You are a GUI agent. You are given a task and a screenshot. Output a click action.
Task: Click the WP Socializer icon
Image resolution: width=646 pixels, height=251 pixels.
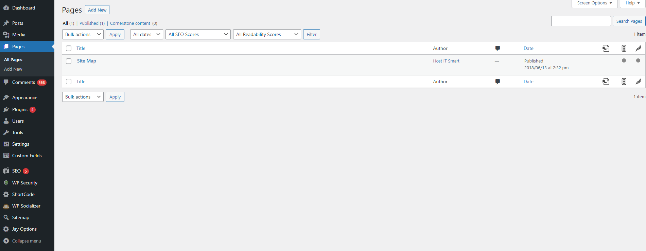(6, 206)
